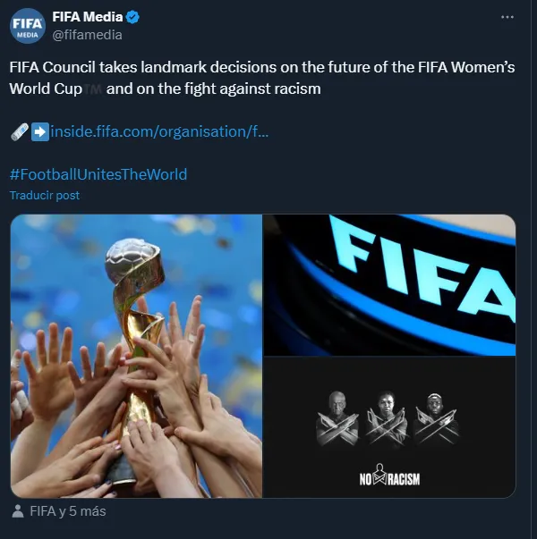Click the link emoji before the URL
Viewport: 537px width, 539px height.
click(19, 131)
